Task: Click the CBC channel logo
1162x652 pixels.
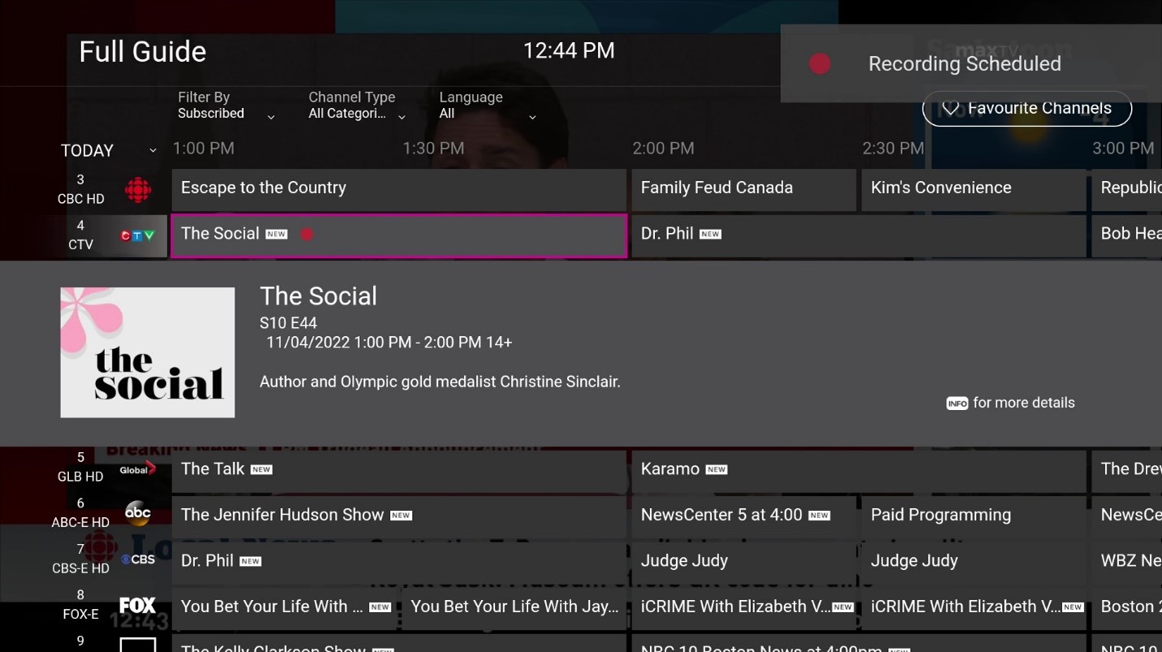Action: point(138,189)
